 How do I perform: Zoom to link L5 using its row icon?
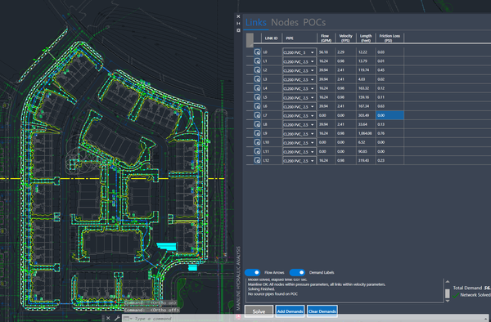(x=257, y=97)
